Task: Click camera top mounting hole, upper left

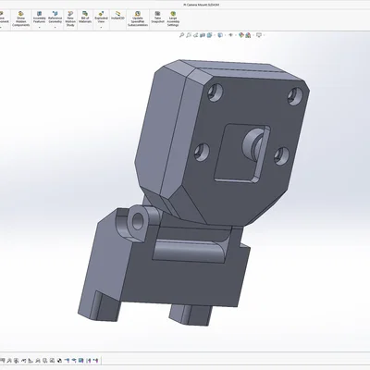Action: click(x=215, y=92)
